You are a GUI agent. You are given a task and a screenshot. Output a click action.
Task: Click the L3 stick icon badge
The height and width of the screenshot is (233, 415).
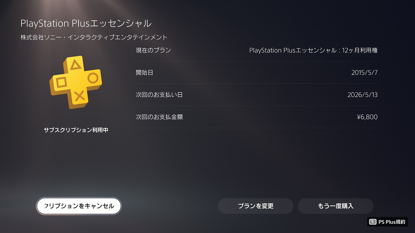point(372,222)
